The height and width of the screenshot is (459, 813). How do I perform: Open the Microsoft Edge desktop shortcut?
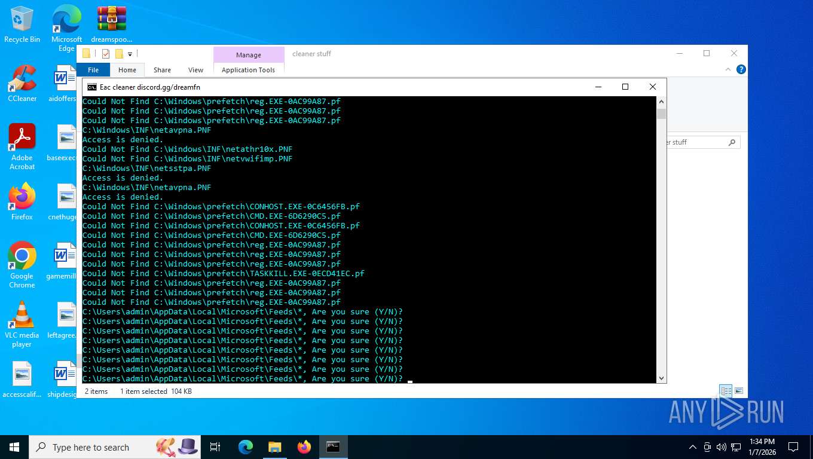coord(66,28)
